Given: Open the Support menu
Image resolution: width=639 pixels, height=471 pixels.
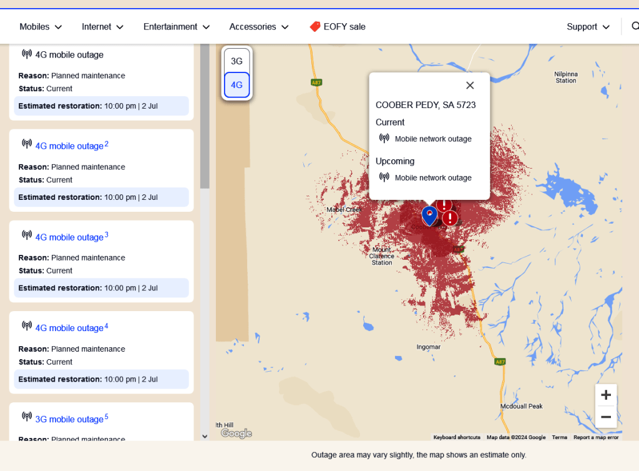Looking at the screenshot, I should (588, 27).
